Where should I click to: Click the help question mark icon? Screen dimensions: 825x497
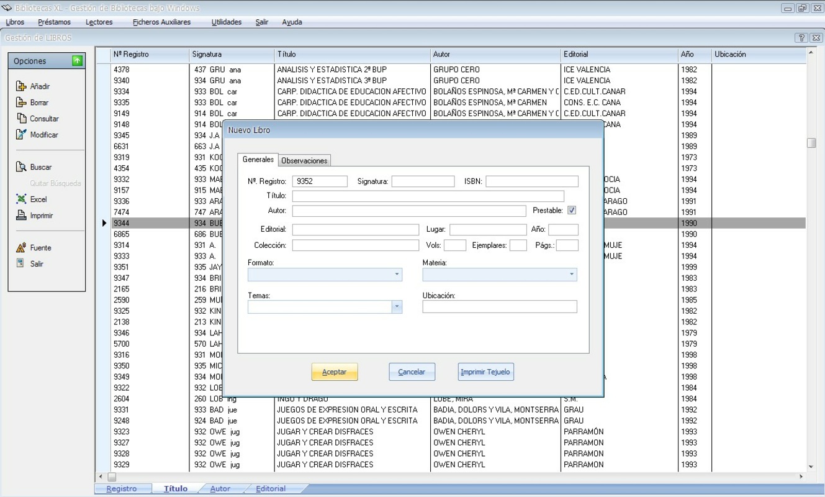pos(801,38)
